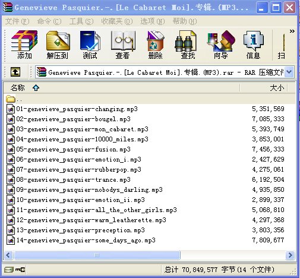Click the size value 7,085,333
This screenshot has height=278, width=300.
pyautogui.click(x=268, y=119)
